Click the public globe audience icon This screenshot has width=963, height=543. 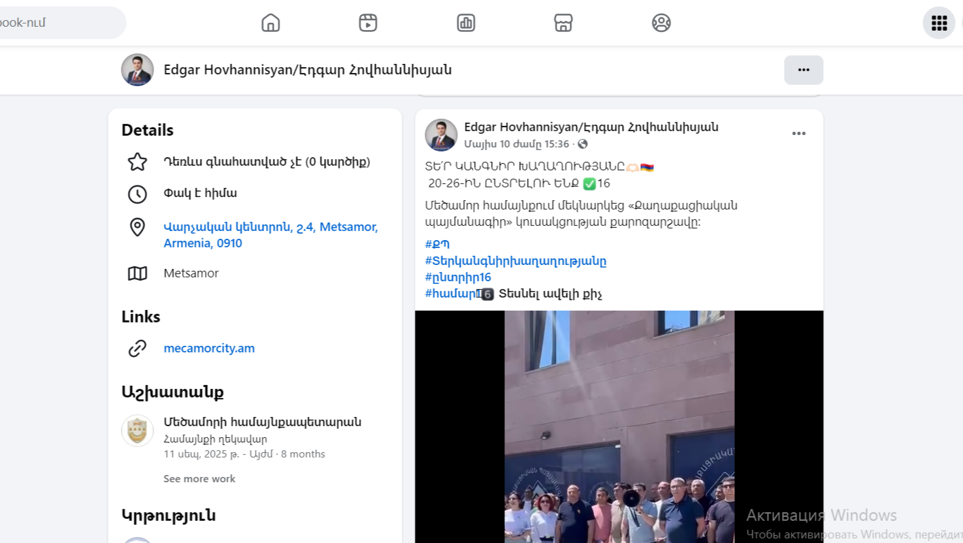pyautogui.click(x=583, y=144)
